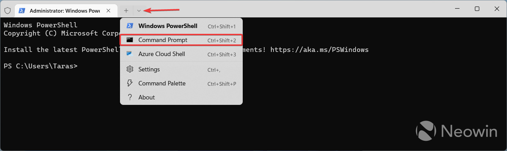Choose Command Prompt from the dropdown

(163, 40)
